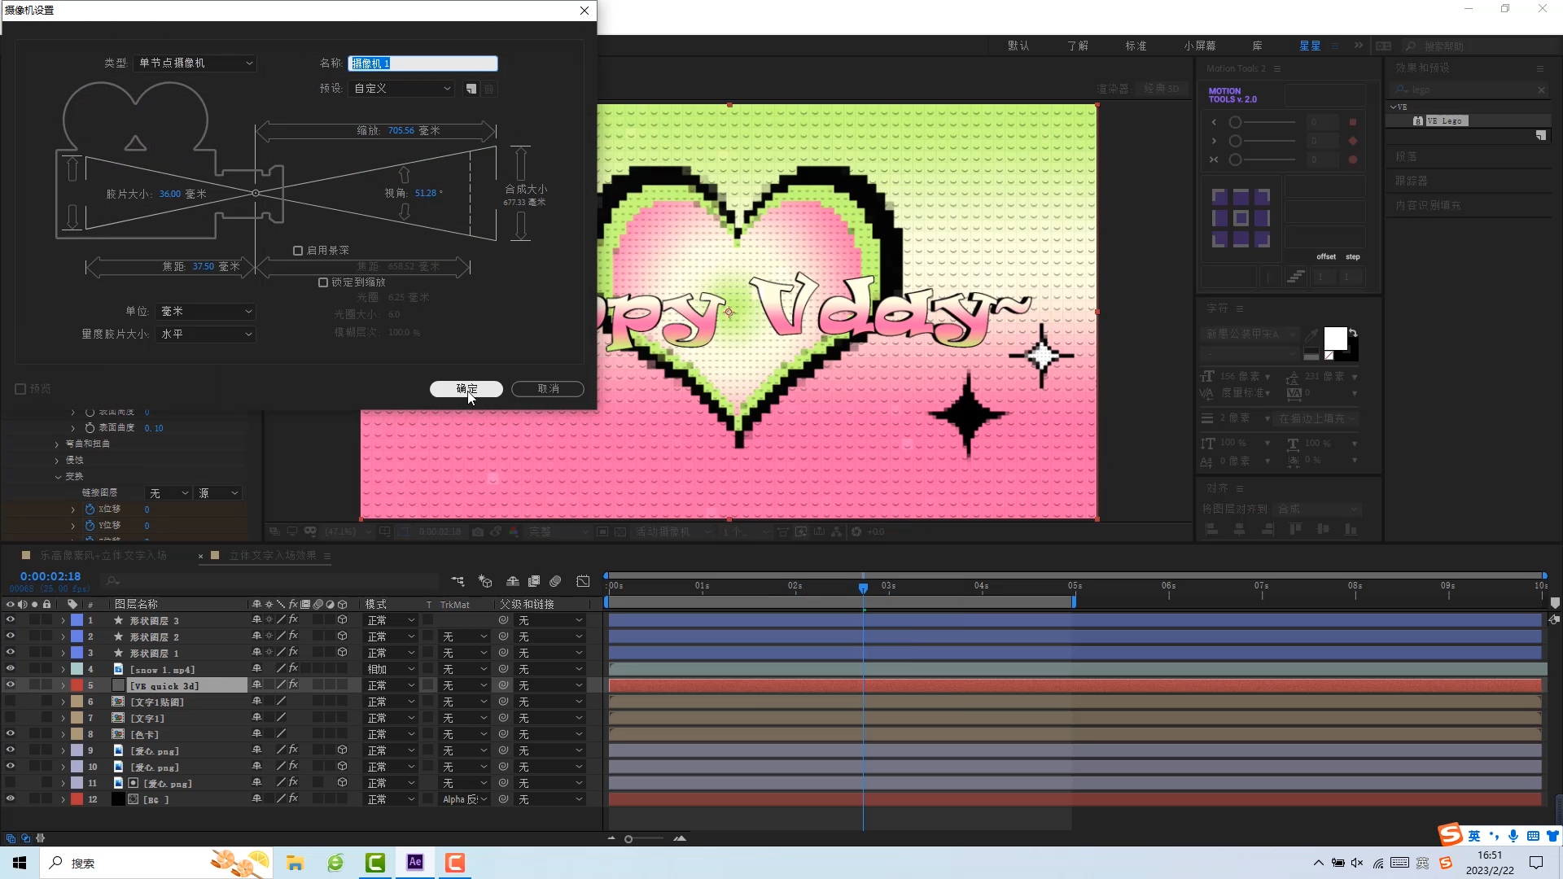This screenshot has height=879, width=1563.
Task: Open the composition mini-flowchart in timeline
Action: click(458, 581)
